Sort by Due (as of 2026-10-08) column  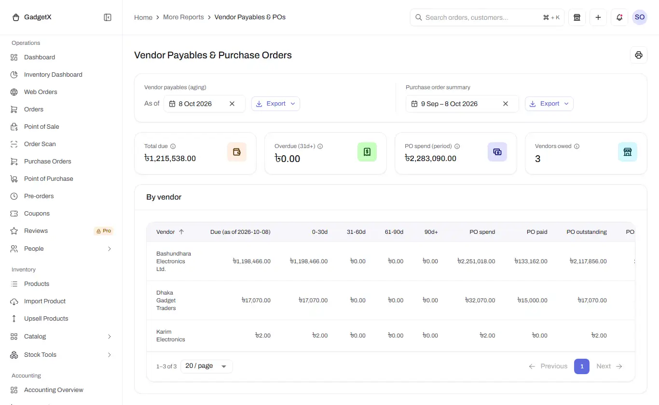pyautogui.click(x=240, y=232)
